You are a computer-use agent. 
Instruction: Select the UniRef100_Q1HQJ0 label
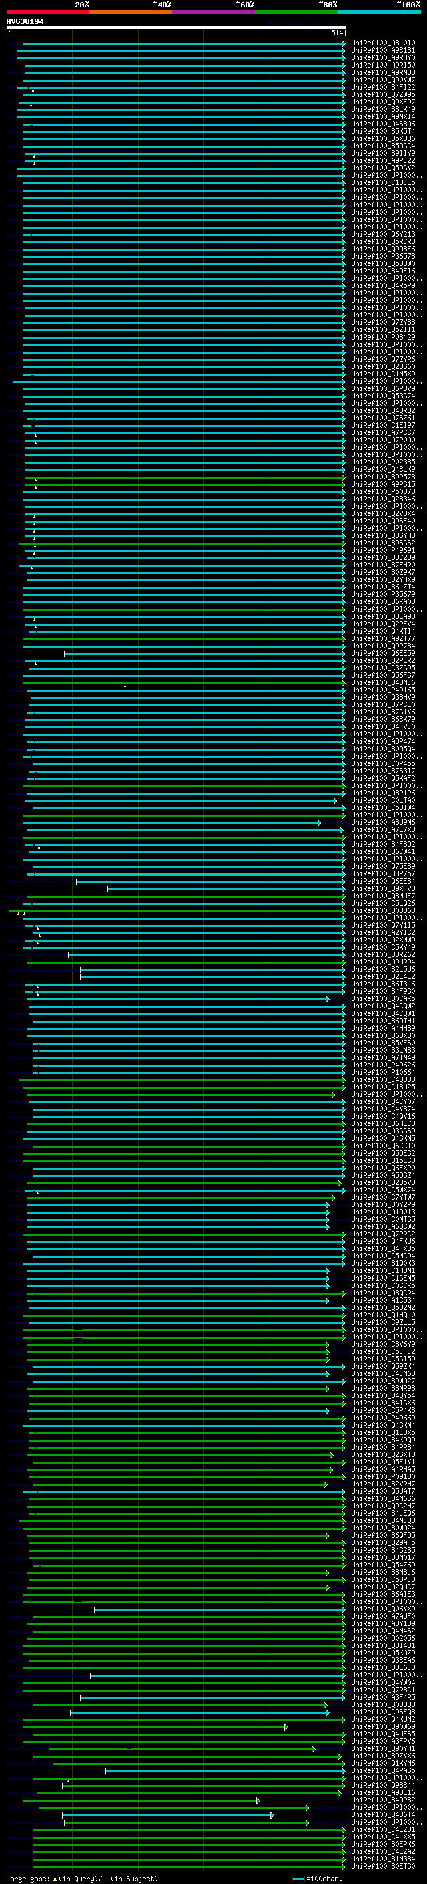383,1315
